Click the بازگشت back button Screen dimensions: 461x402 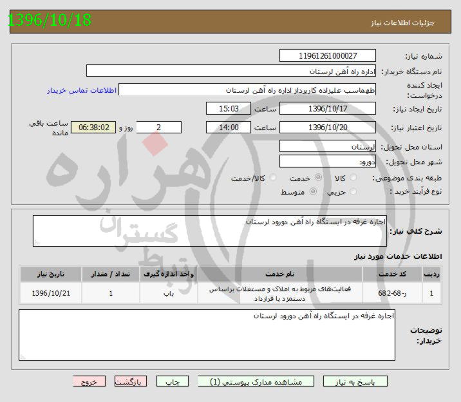131,381
